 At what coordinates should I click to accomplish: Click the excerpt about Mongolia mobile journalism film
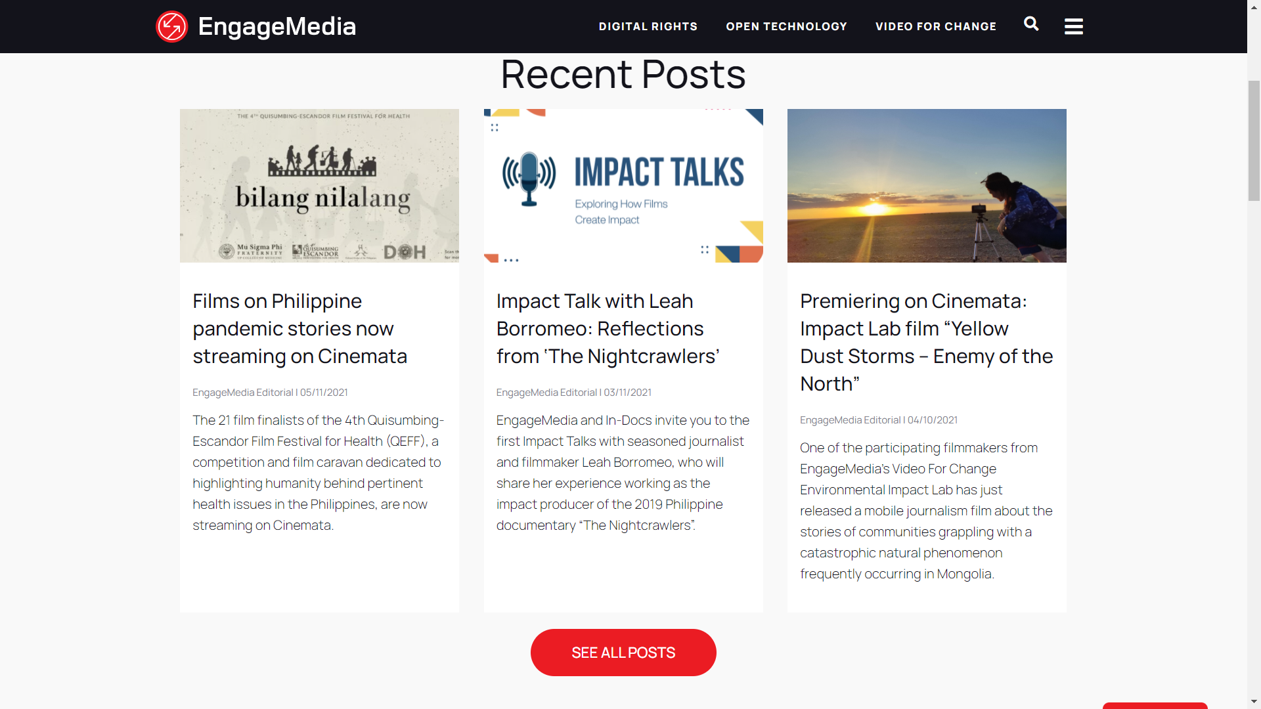[x=926, y=511]
